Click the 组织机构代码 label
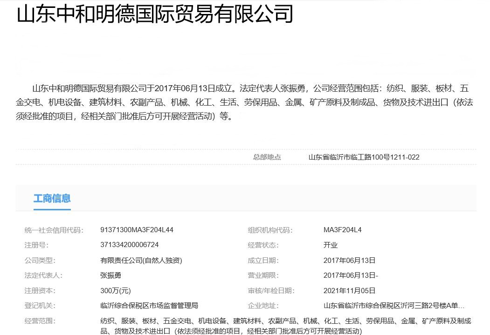490x335 pixels. tap(270, 230)
